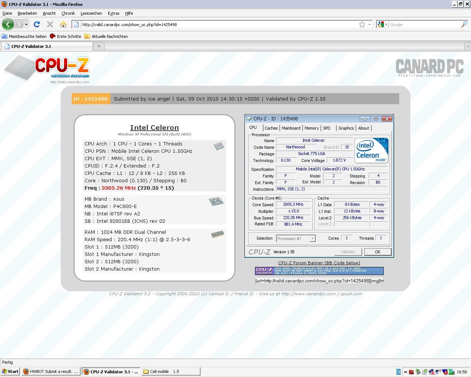Open a new tab with plus button
Screen dimensions: 471x377
coord(99,46)
